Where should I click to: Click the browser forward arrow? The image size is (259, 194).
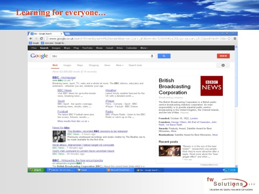point(36,38)
